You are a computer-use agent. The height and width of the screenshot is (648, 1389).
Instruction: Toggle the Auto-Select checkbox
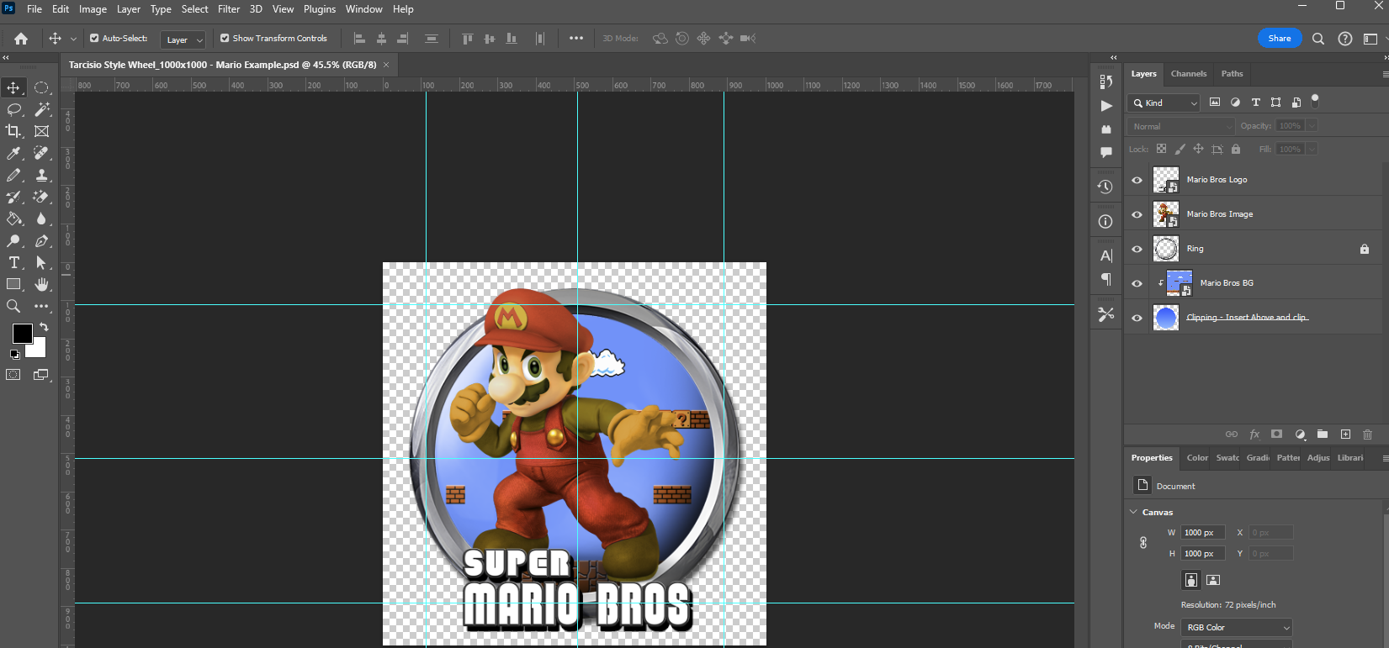pyautogui.click(x=94, y=38)
